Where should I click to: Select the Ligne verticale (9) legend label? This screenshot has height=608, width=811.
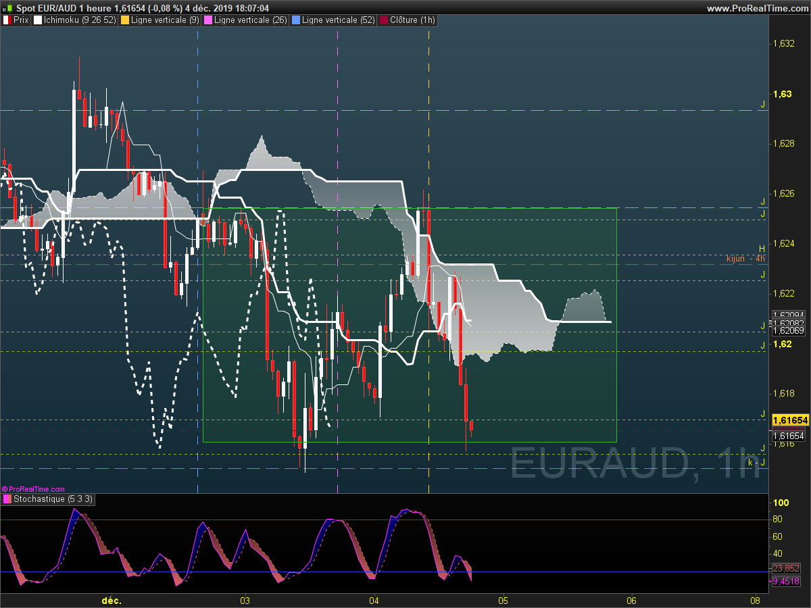pyautogui.click(x=165, y=20)
